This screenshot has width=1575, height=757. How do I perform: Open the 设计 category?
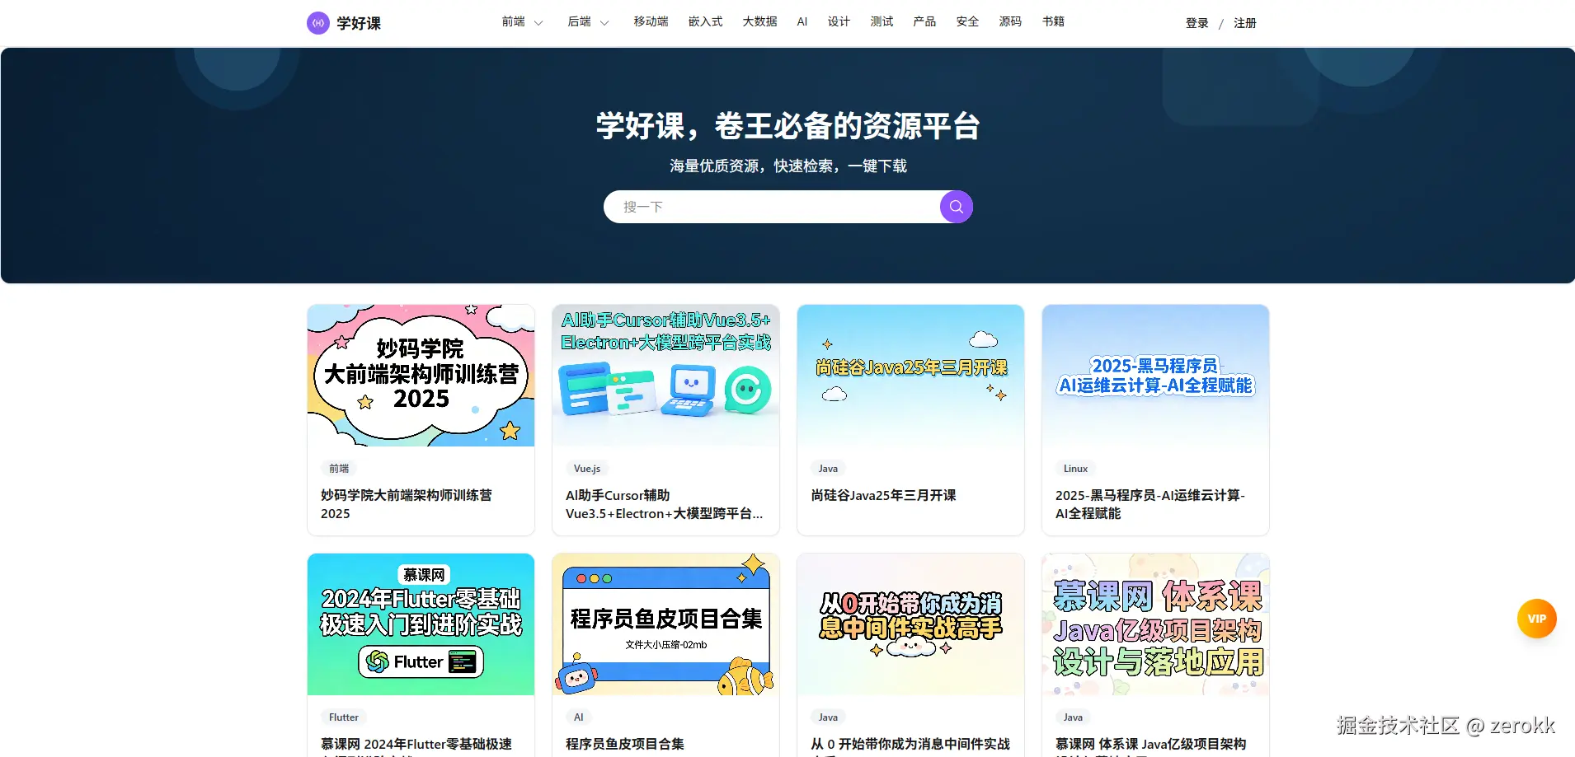click(839, 21)
